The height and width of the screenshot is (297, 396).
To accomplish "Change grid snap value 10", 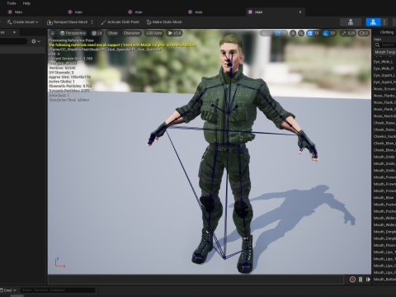I will (317, 33).
